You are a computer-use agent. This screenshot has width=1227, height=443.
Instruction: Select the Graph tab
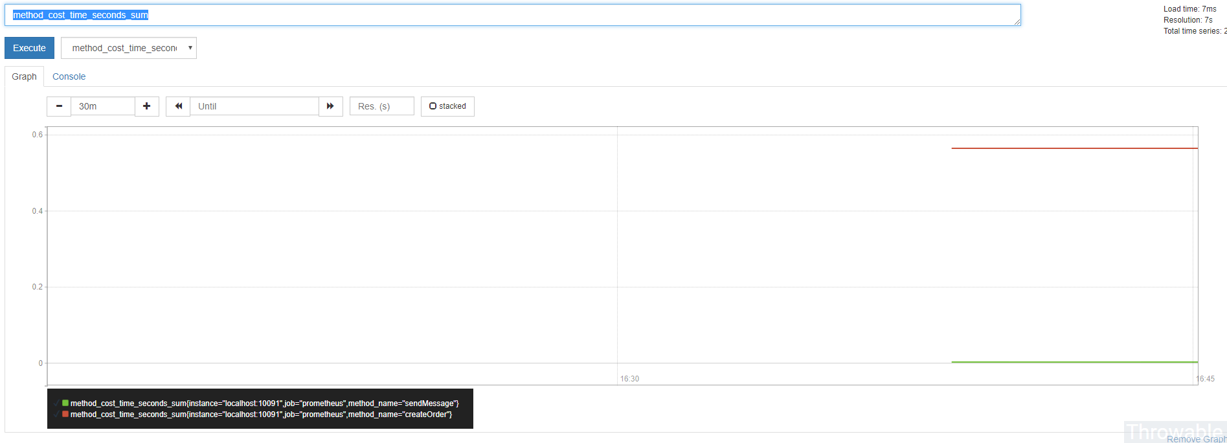[24, 76]
